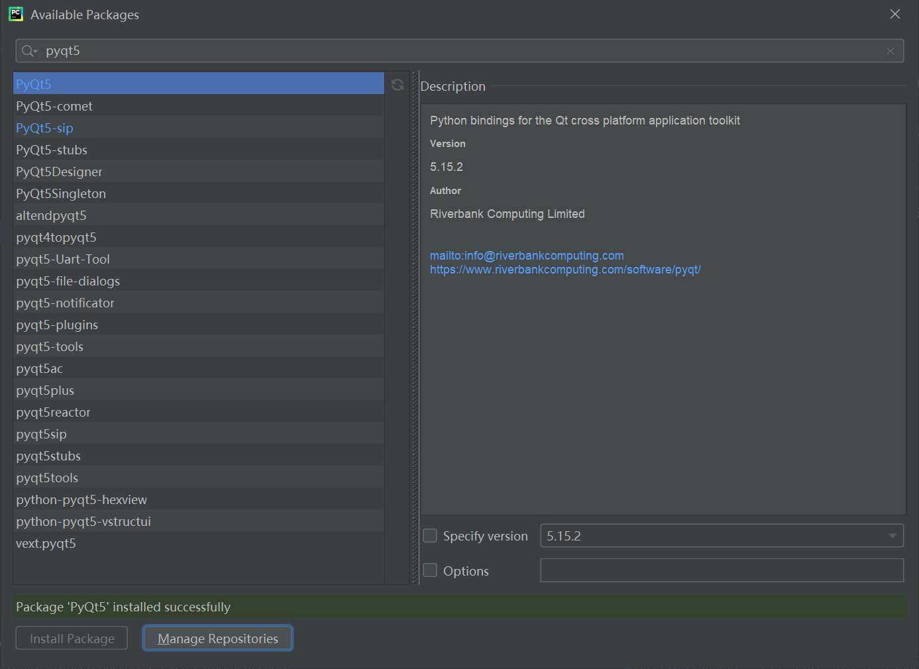Select the PyQt5-stubs package
The image size is (919, 669).
pyautogui.click(x=199, y=149)
